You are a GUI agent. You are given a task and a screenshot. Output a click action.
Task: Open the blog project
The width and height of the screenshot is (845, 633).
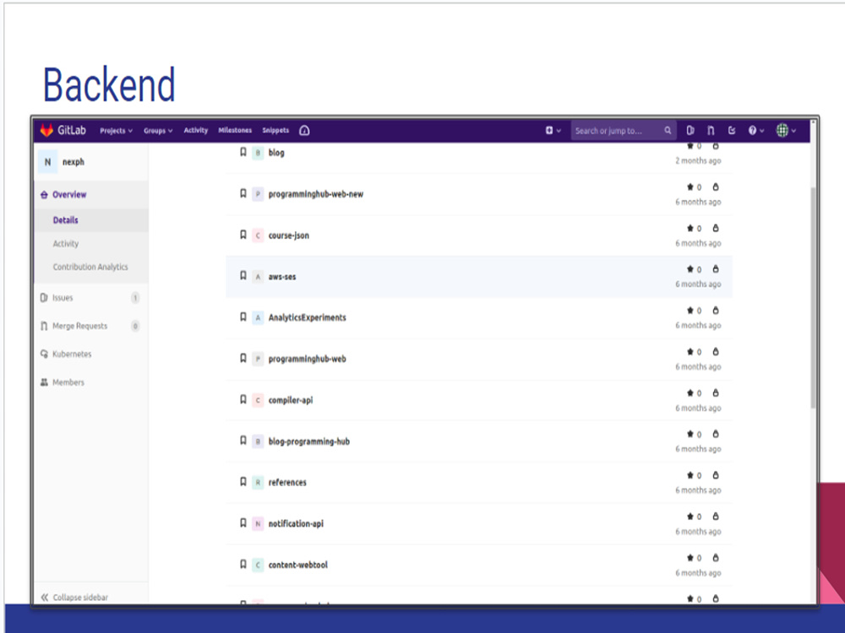point(276,153)
